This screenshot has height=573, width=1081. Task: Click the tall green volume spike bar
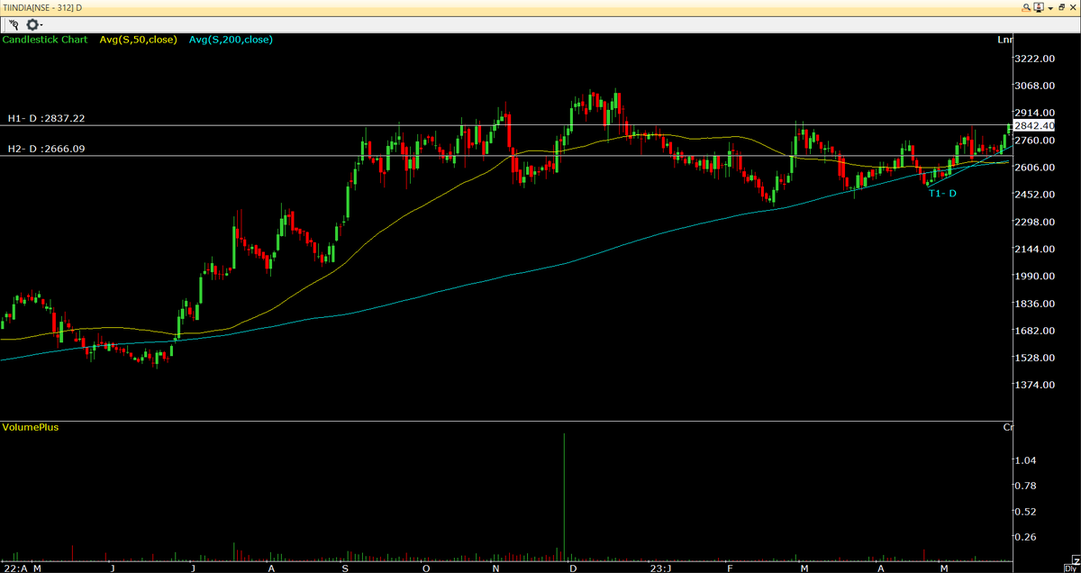click(564, 496)
